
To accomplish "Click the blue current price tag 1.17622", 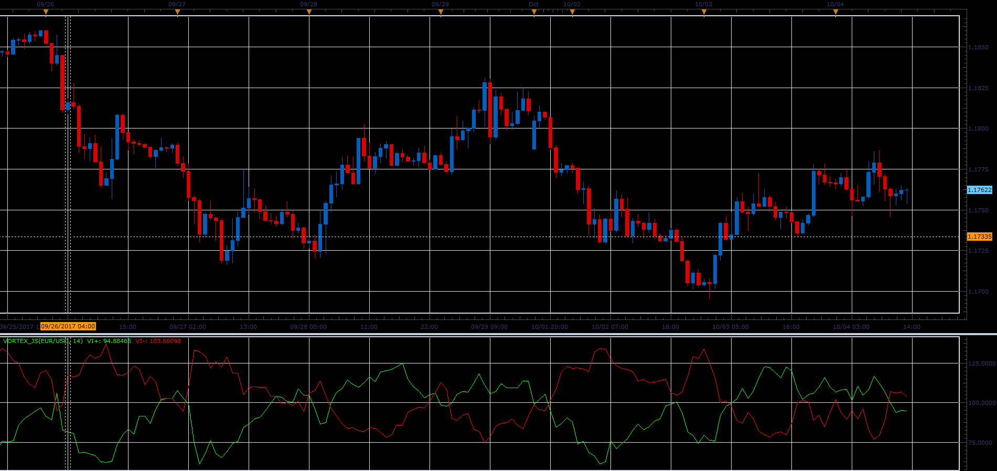I will point(979,190).
